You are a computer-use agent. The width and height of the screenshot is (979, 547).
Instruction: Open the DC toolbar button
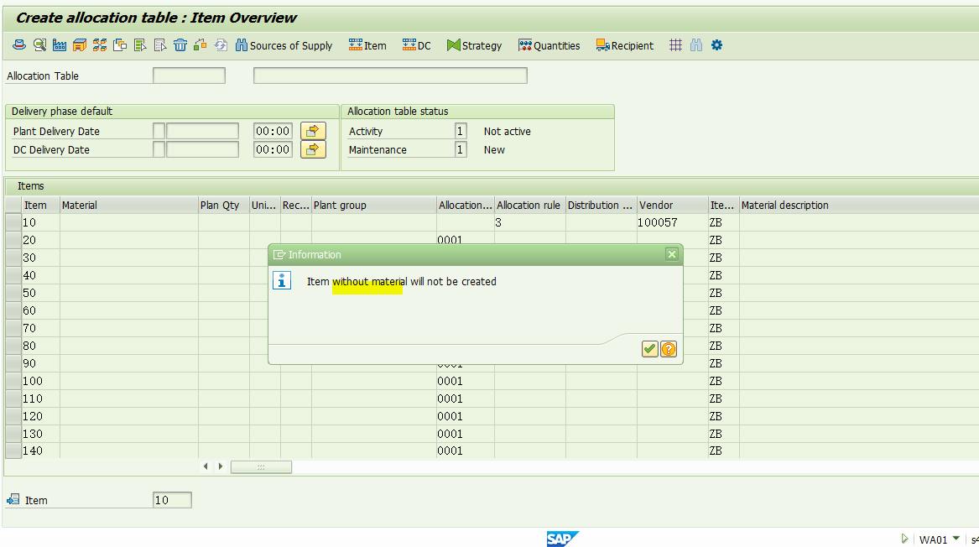click(416, 45)
